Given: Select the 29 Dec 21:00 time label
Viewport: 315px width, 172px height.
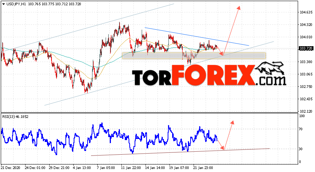Looking at the screenshot, I should [59, 168].
